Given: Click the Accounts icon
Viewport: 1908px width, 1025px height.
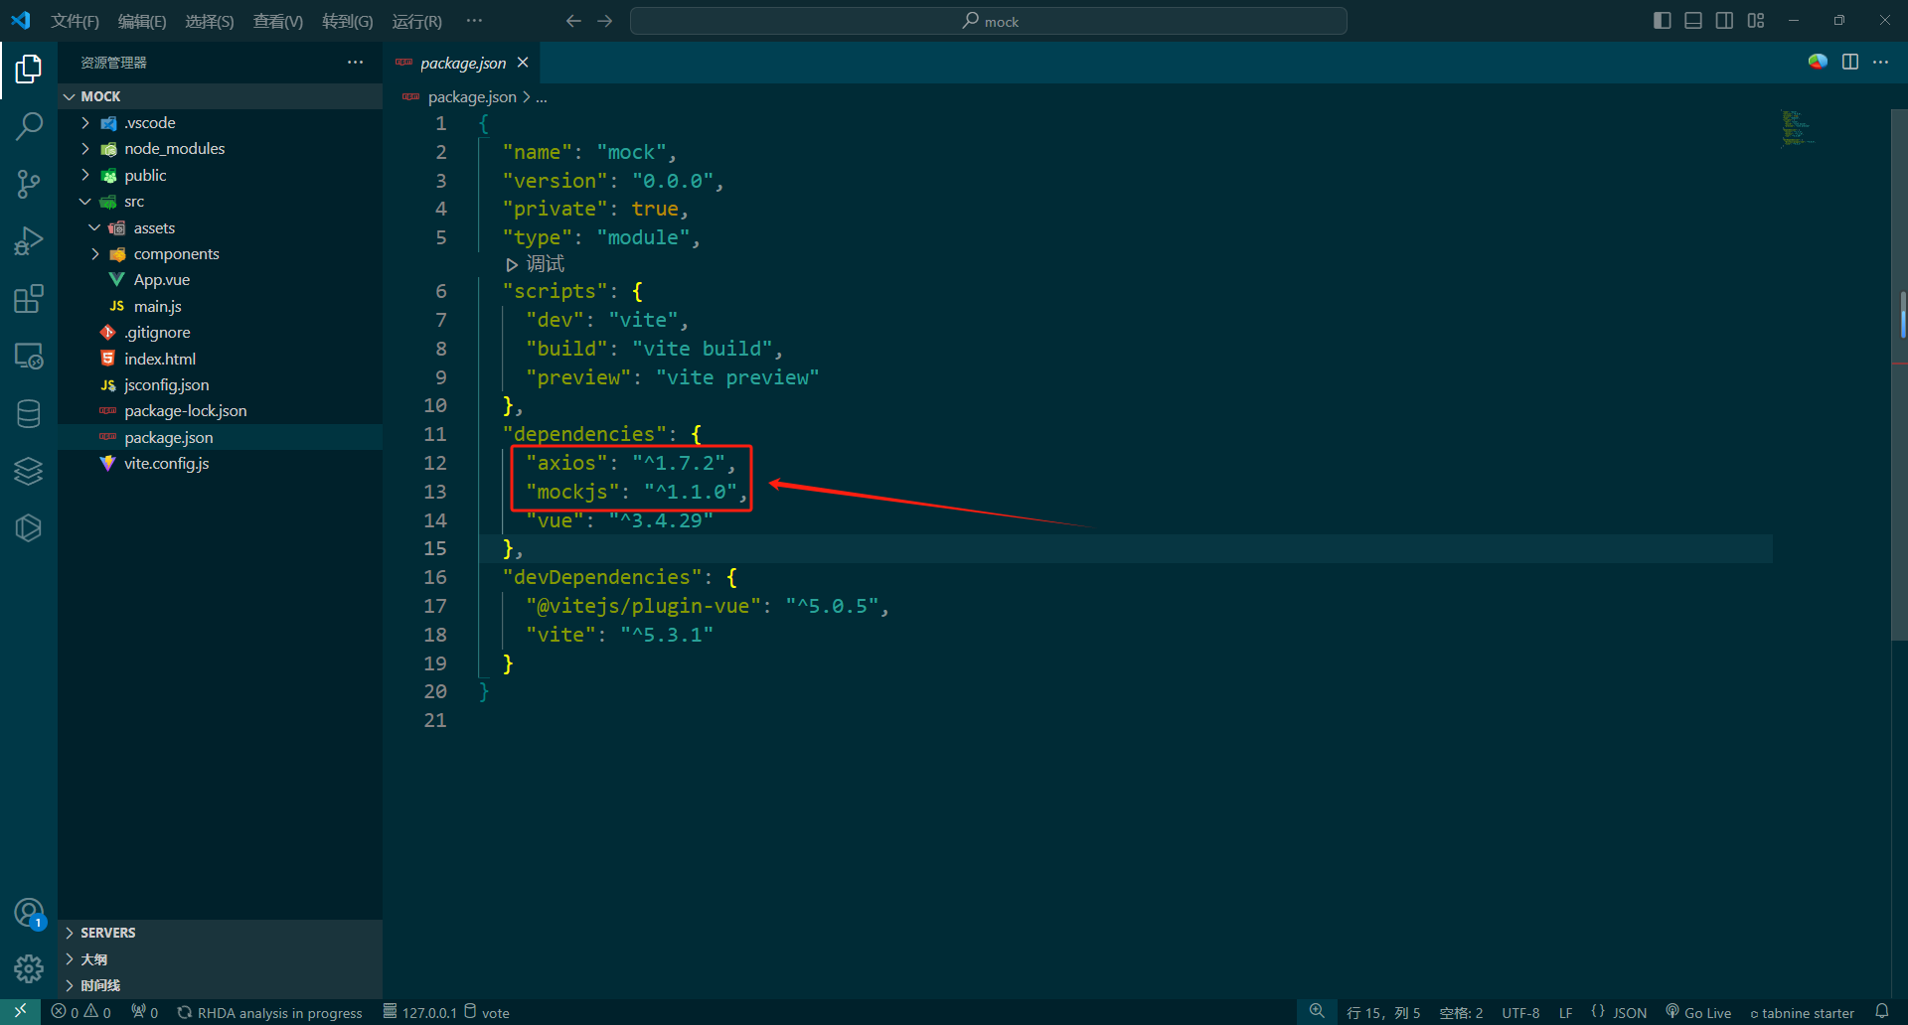Looking at the screenshot, I should pyautogui.click(x=29, y=913).
